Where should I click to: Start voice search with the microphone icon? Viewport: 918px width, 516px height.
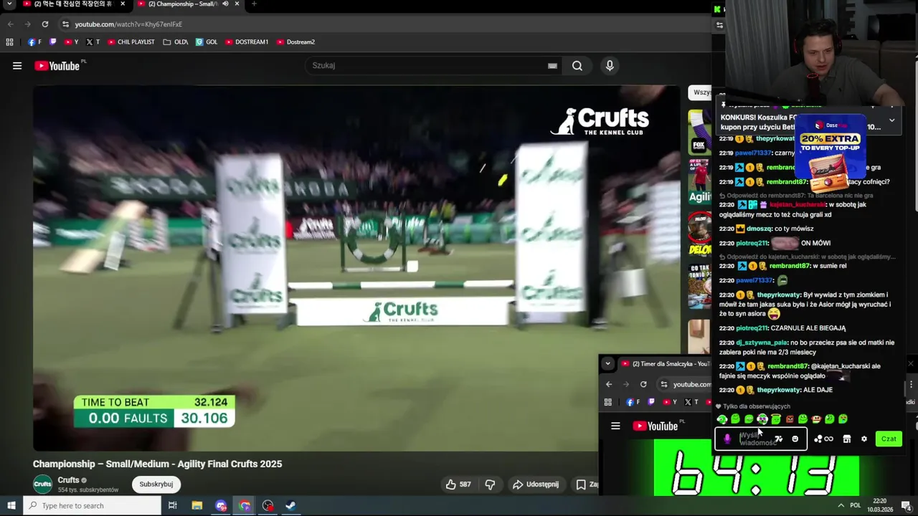pos(610,66)
